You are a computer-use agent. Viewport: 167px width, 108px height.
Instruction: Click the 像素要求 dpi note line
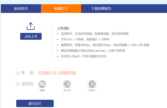[x=105, y=45]
